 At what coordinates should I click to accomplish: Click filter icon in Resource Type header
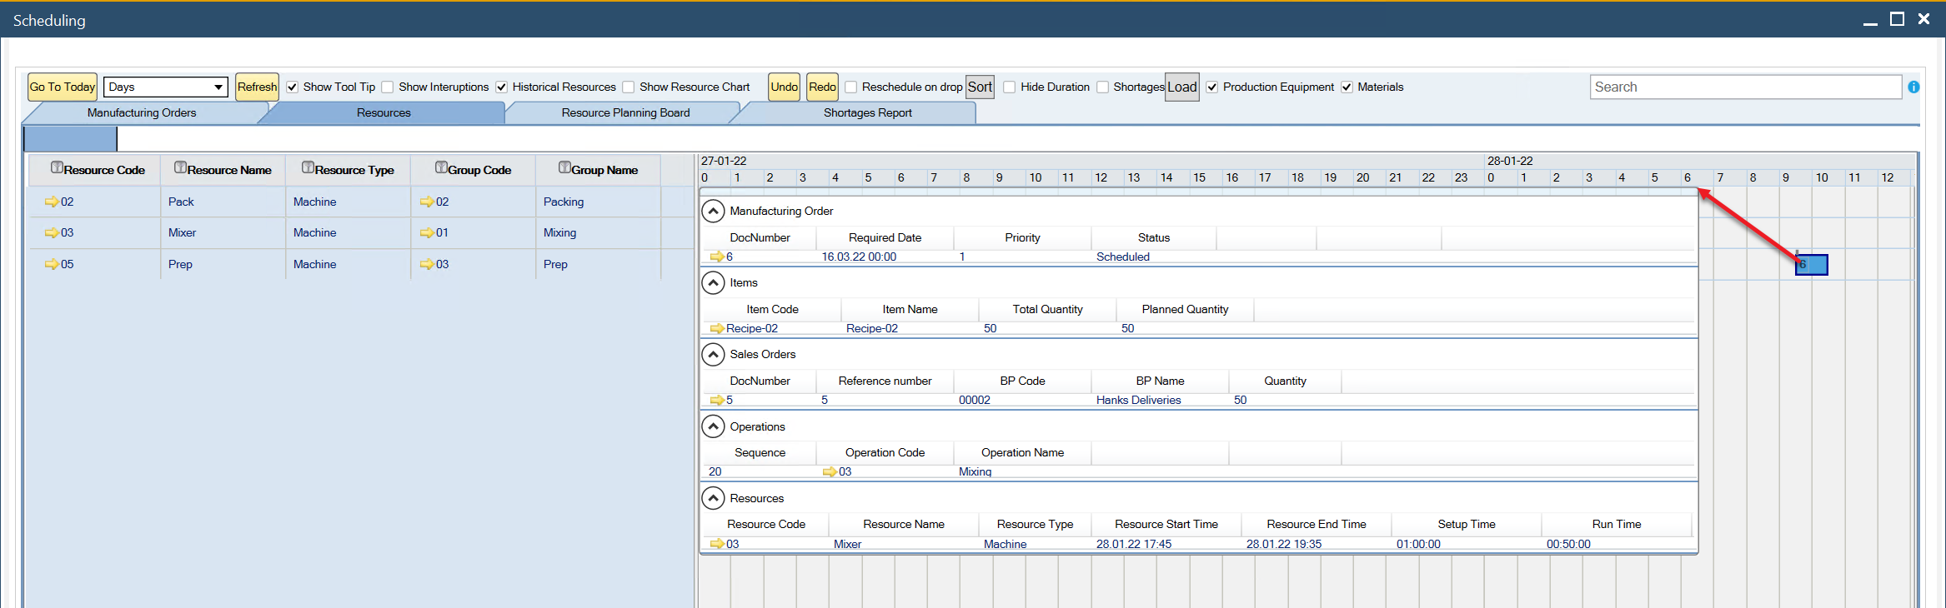coord(308,167)
